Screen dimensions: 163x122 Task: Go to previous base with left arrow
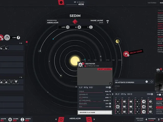56,119
